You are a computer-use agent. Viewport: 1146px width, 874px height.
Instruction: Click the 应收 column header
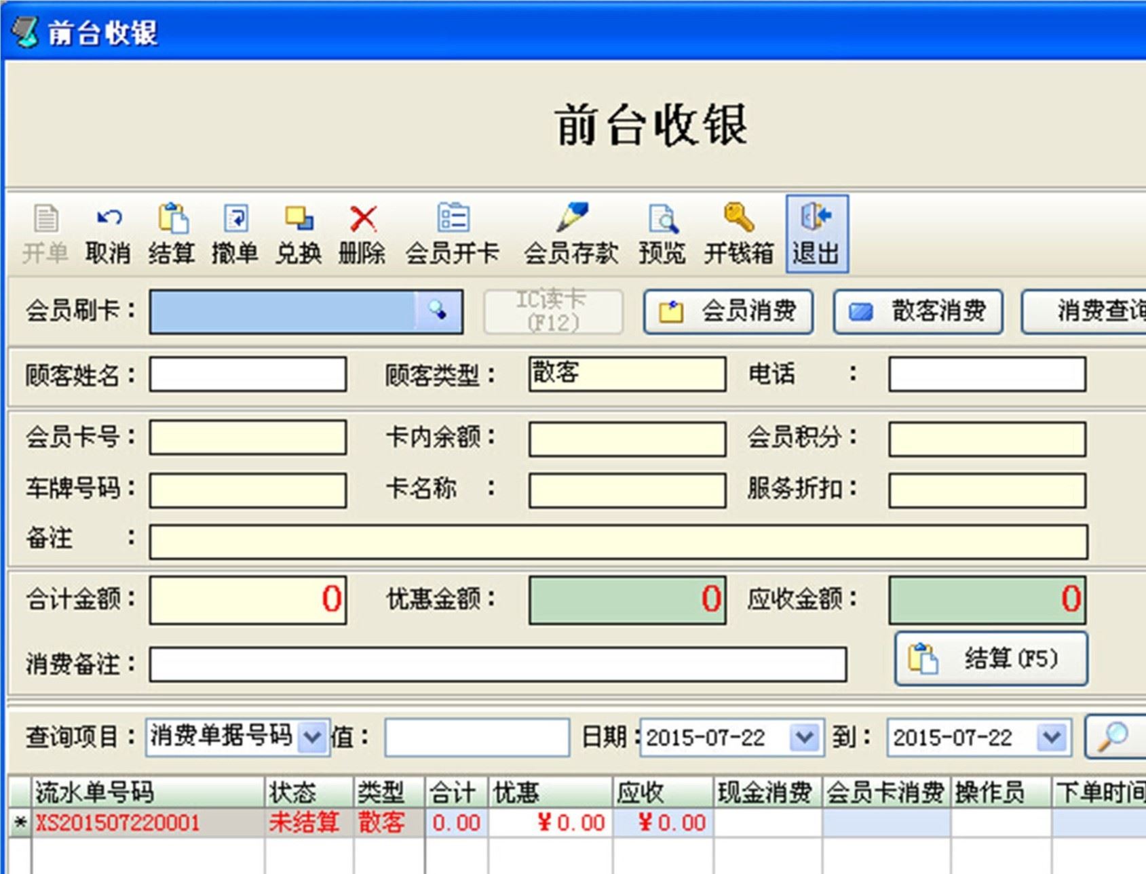pos(663,792)
